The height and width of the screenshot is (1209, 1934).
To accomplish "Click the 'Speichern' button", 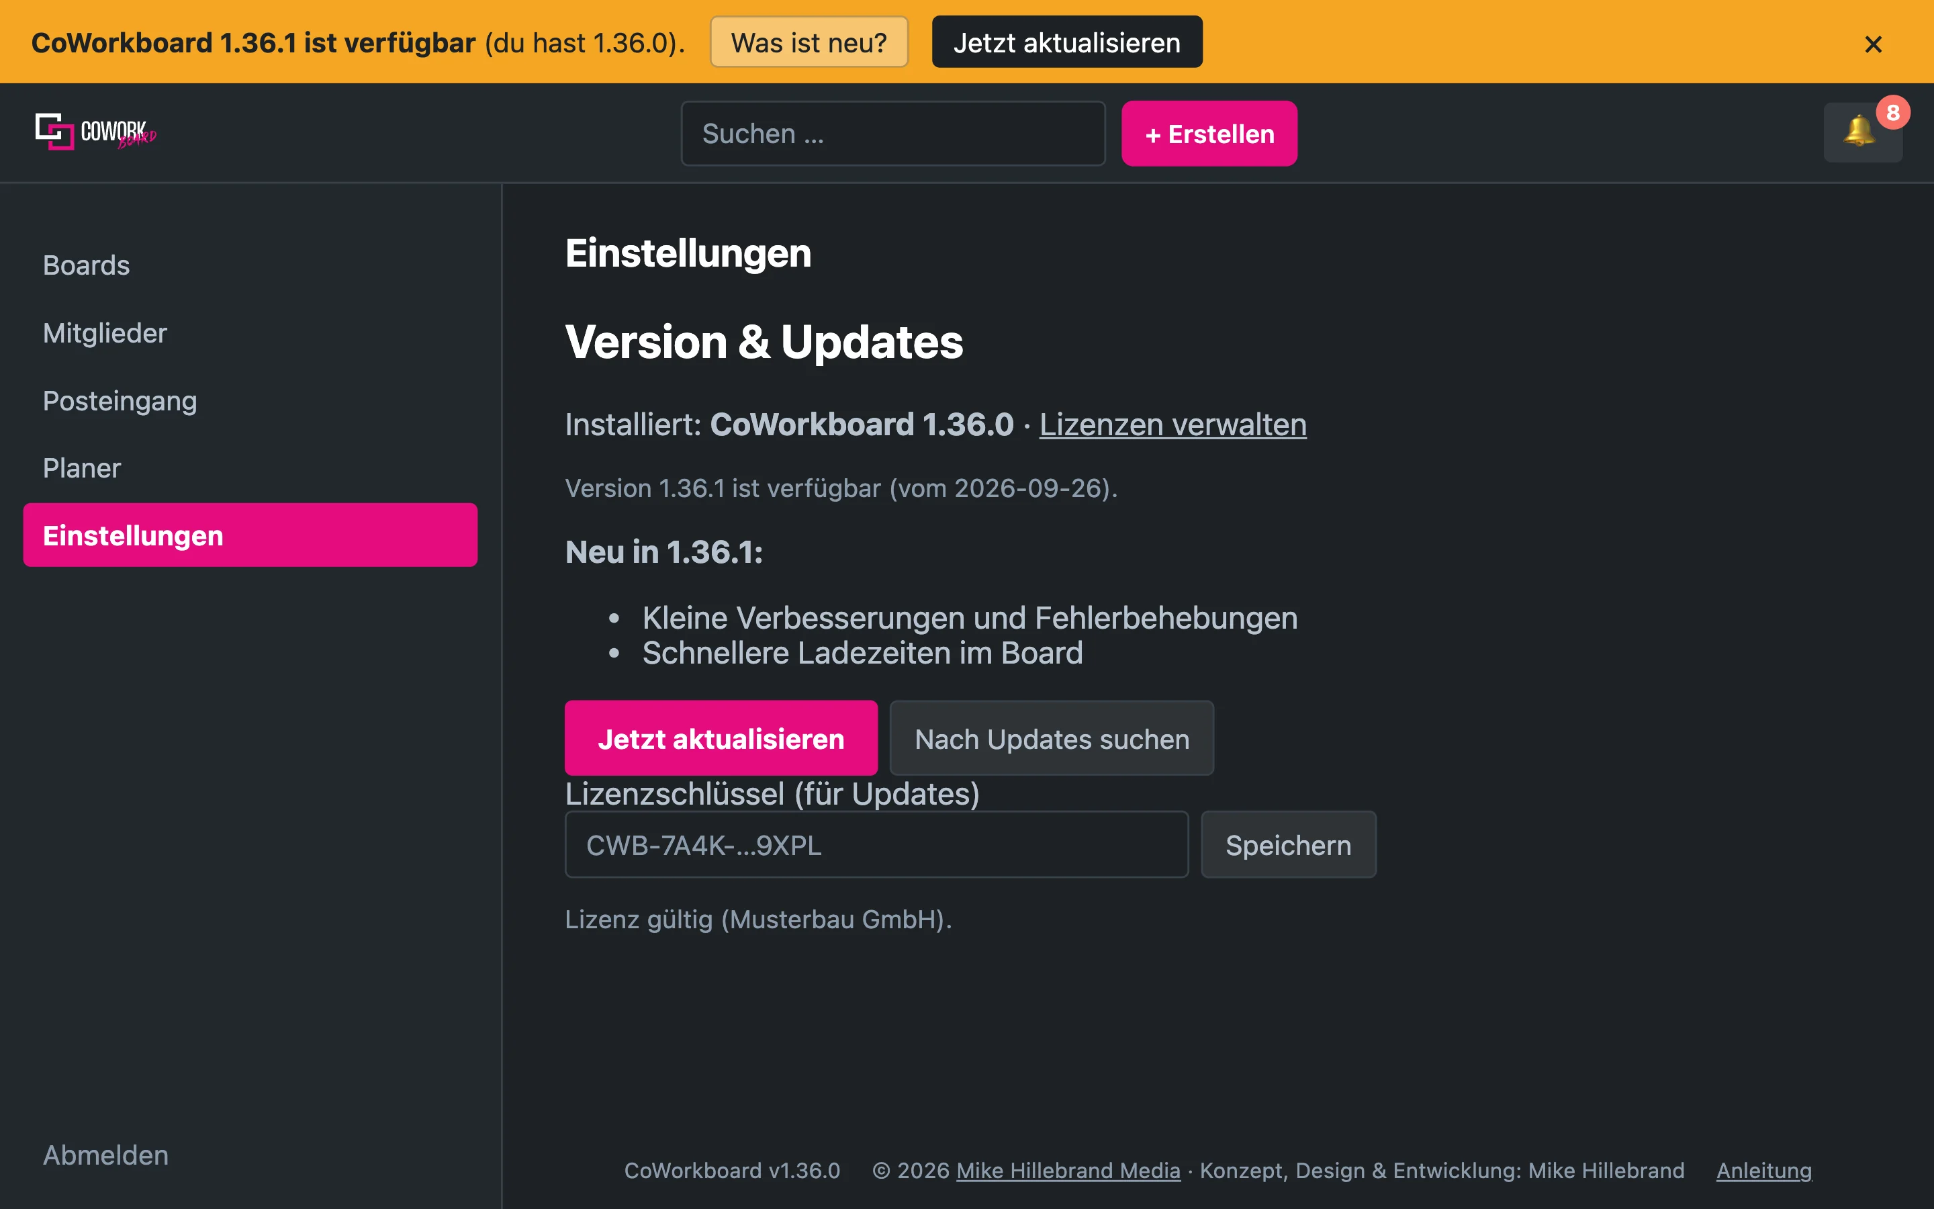I will point(1288,845).
